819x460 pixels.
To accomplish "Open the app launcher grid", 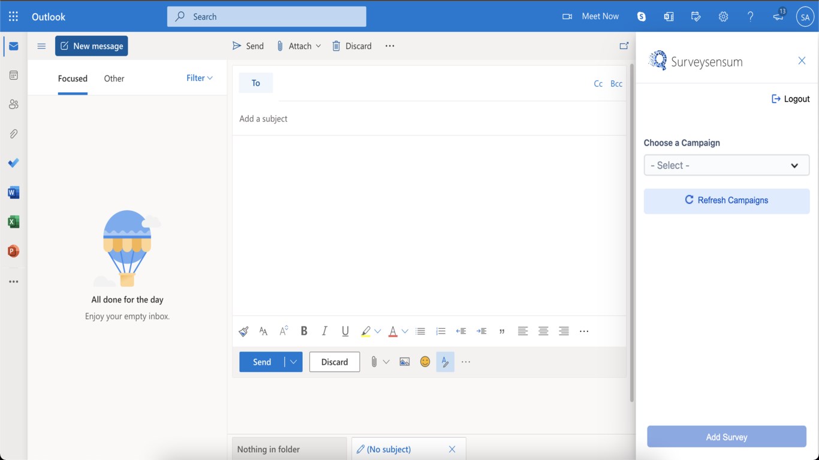I will [x=13, y=16].
